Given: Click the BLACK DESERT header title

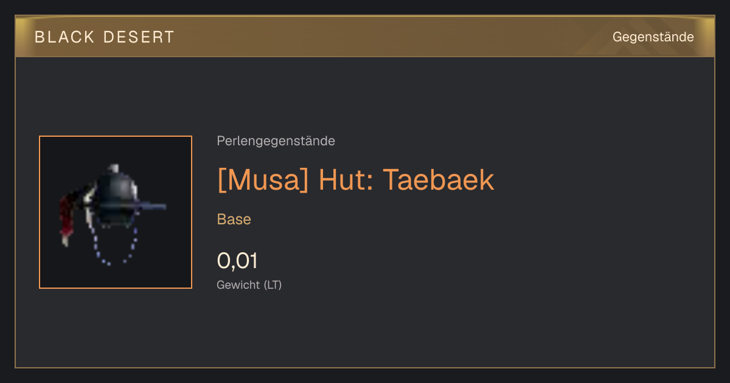Looking at the screenshot, I should (x=105, y=37).
